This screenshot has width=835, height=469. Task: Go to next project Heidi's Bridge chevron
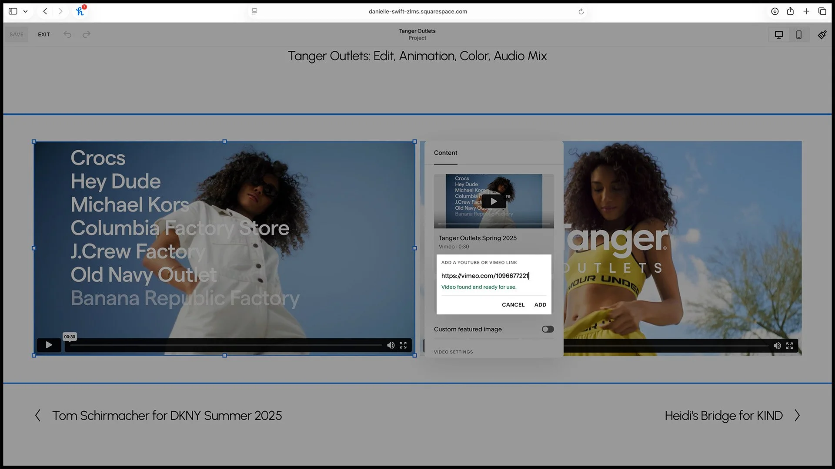797,416
